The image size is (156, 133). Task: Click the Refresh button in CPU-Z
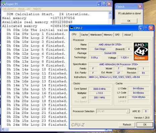tap(127, 125)
